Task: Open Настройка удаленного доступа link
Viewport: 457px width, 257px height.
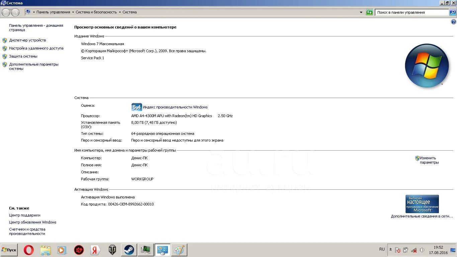Action: coord(36,48)
